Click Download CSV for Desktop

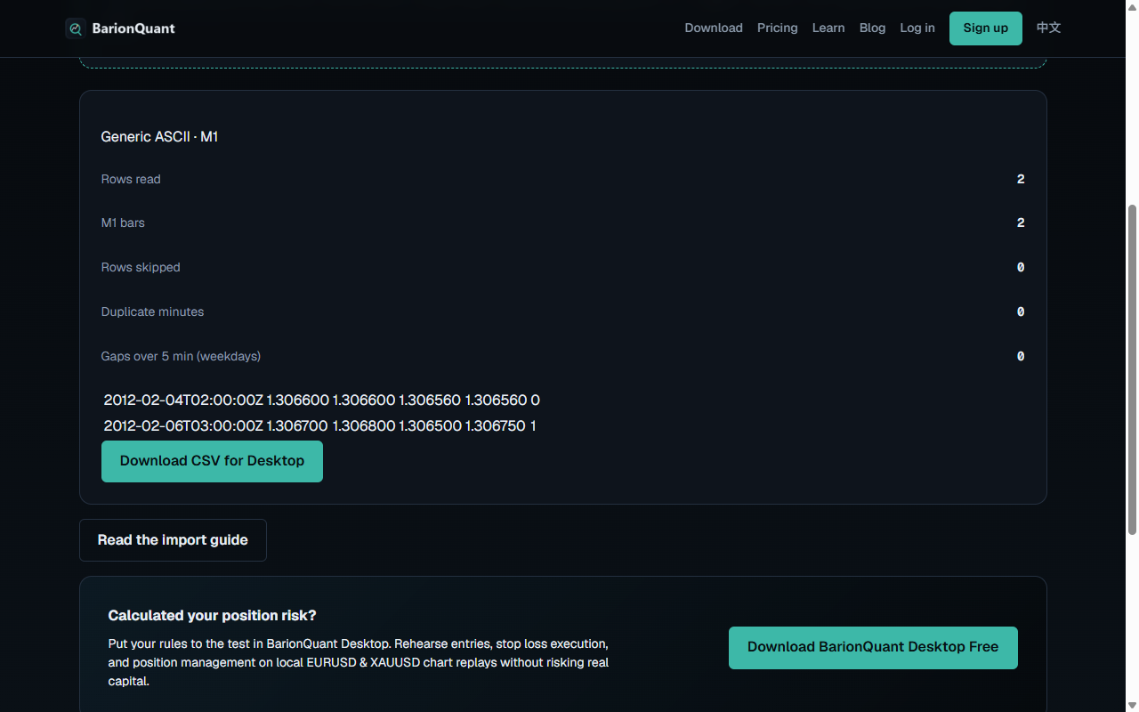coord(212,461)
